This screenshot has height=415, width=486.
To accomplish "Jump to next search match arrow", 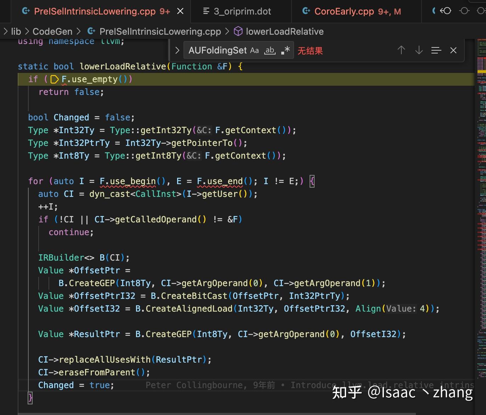I will click(418, 50).
